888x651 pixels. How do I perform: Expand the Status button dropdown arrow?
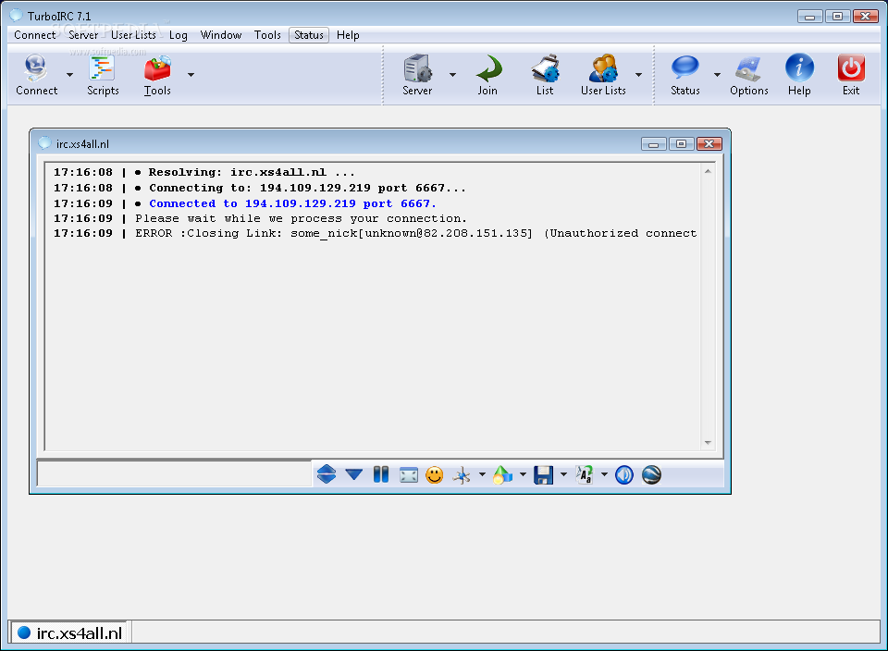pos(717,75)
